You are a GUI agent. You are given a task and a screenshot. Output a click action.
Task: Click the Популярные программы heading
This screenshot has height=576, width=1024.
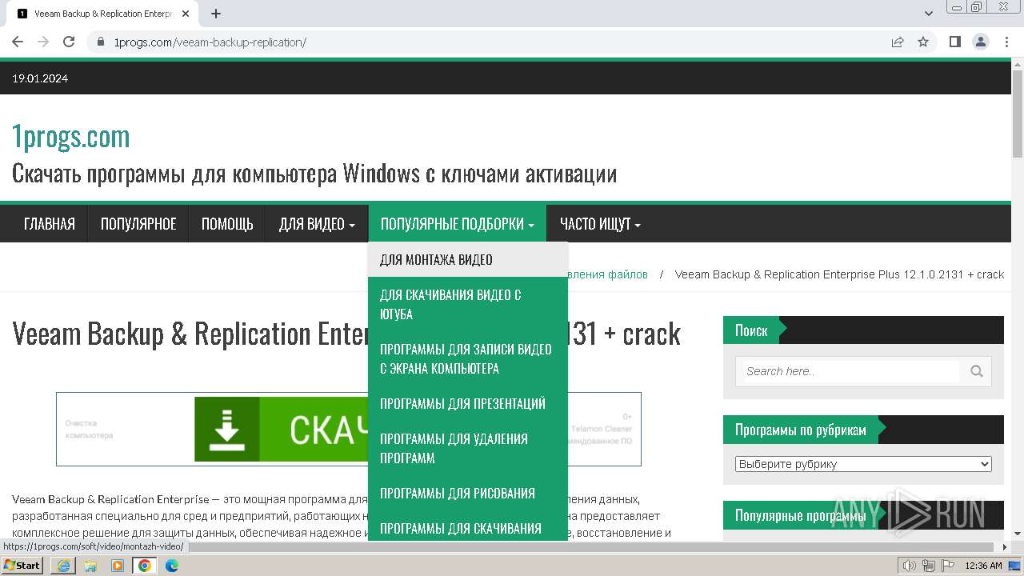801,516
